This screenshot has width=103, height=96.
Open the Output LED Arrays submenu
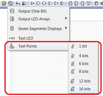point(39,19)
